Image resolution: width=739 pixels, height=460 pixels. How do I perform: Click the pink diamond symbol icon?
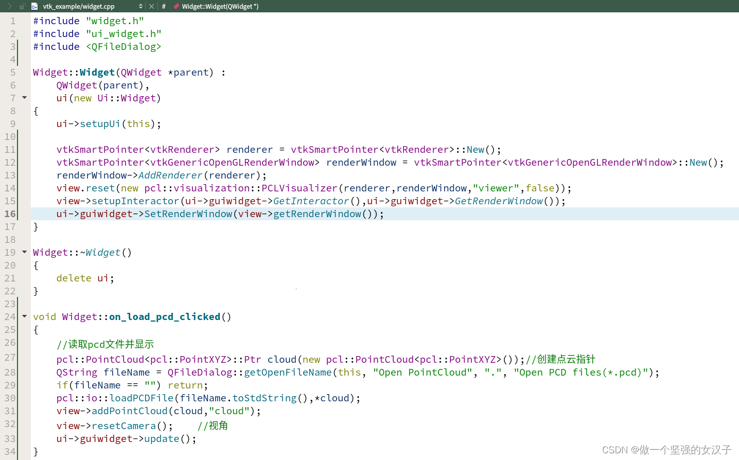(177, 6)
